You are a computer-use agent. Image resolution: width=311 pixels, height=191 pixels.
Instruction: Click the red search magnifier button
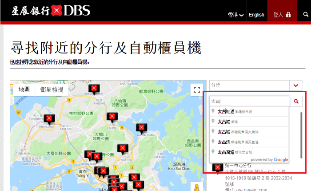coord(296,102)
